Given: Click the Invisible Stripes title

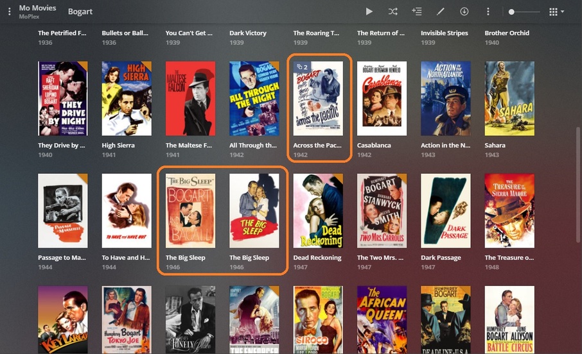Looking at the screenshot, I should 445,33.
